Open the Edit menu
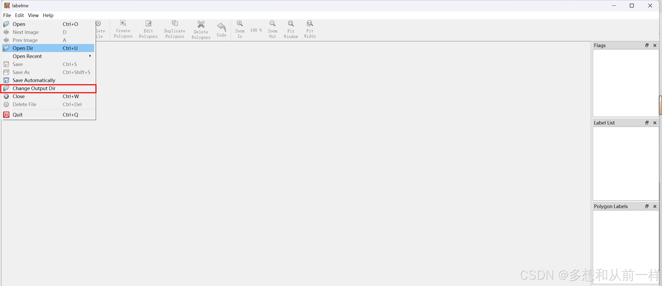The height and width of the screenshot is (286, 662). tap(19, 15)
